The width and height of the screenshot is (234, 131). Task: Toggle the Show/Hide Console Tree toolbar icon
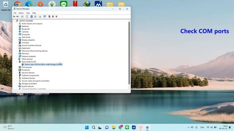coord(22,16)
